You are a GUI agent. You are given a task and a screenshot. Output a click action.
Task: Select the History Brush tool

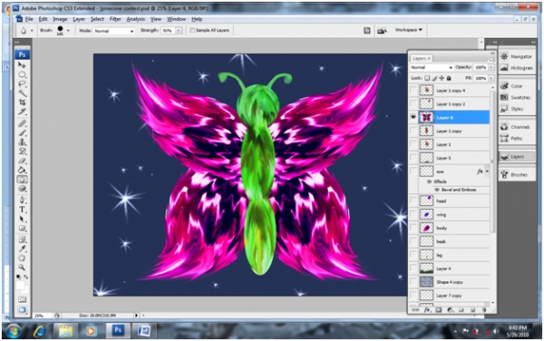click(22, 151)
